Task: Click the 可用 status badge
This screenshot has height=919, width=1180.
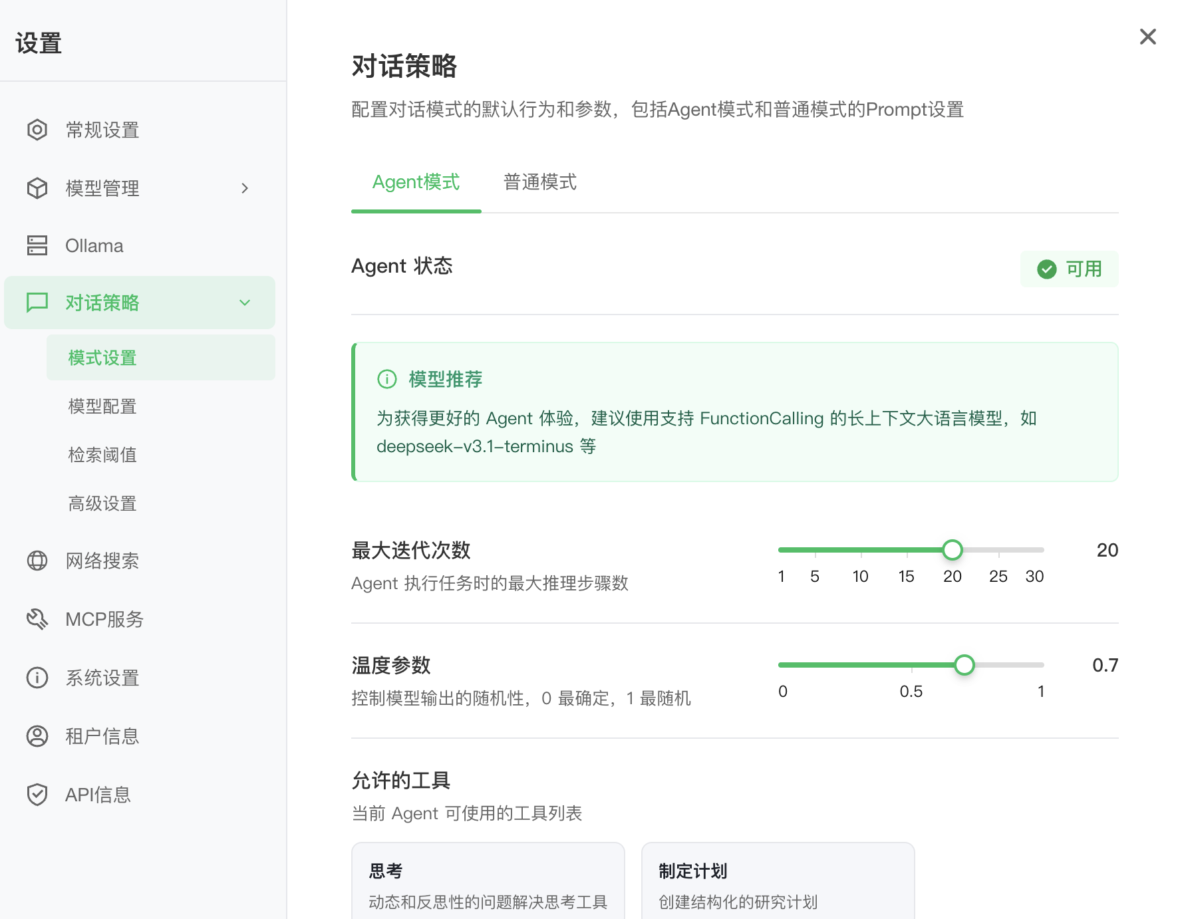Action: pyautogui.click(x=1069, y=269)
